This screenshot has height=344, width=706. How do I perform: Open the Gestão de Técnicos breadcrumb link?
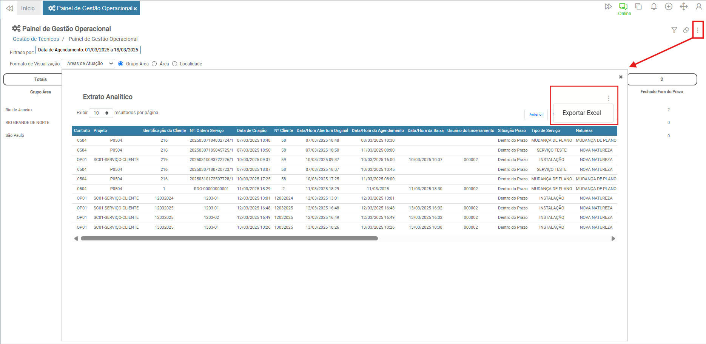36,39
